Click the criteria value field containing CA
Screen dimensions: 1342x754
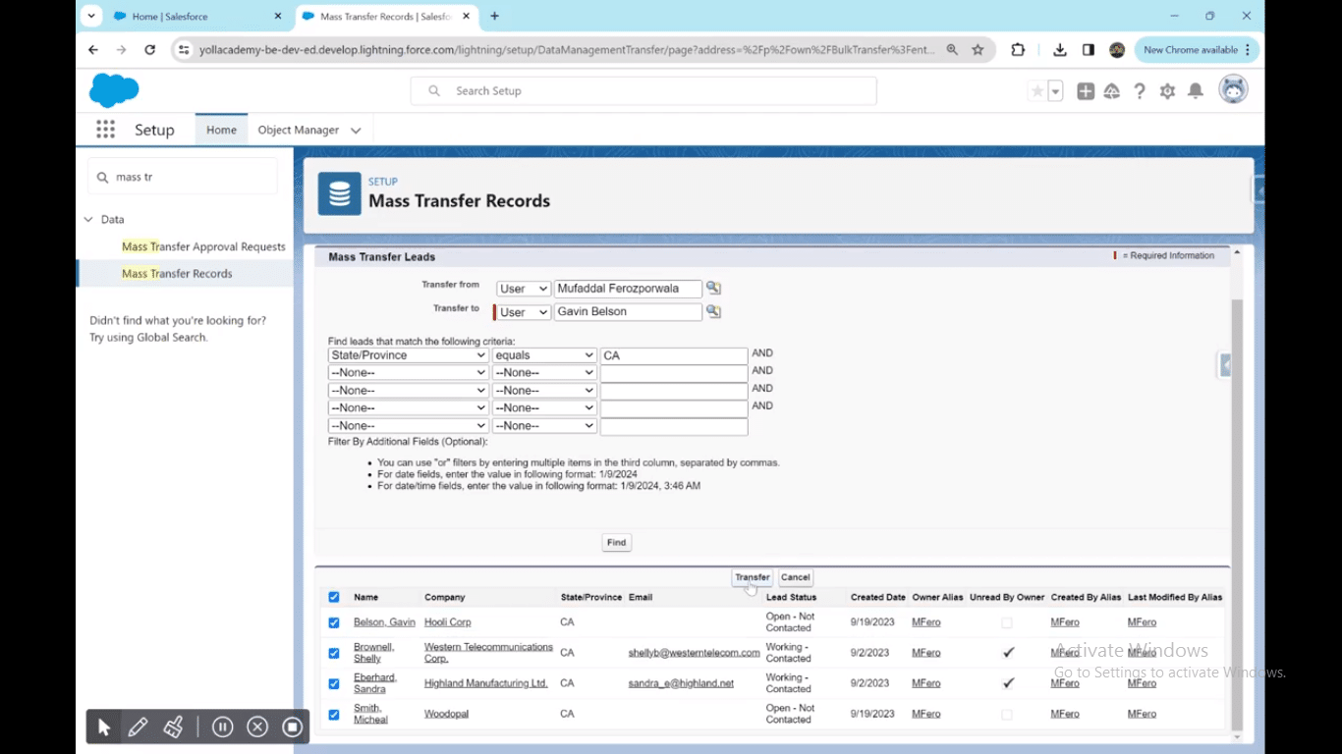point(674,355)
